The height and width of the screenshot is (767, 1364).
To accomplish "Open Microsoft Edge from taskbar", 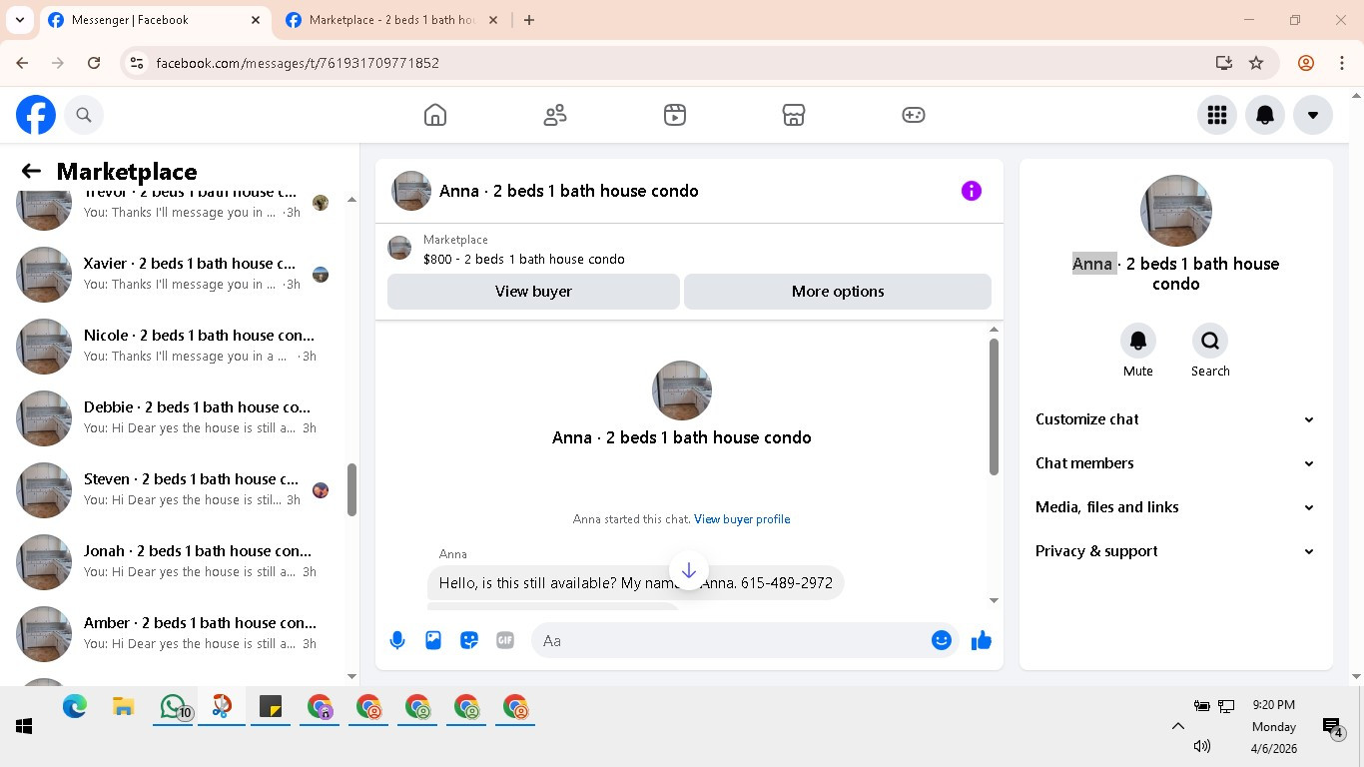I will (x=75, y=708).
